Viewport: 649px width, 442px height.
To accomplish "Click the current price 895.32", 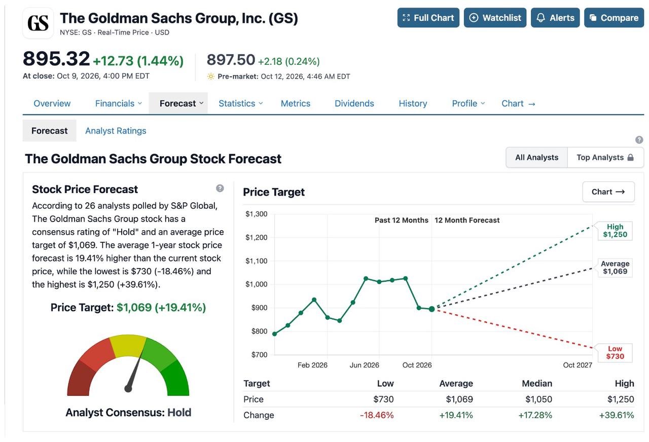I will [56, 59].
